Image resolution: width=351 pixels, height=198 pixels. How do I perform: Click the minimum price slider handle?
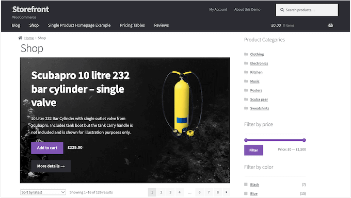246,140
